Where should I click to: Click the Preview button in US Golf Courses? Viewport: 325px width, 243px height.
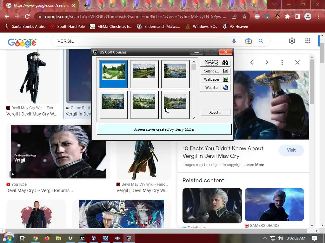[215, 63]
